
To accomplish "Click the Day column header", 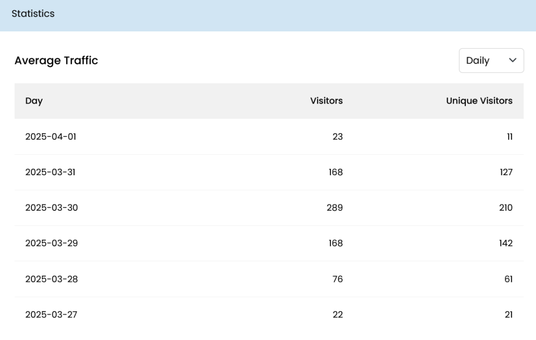I will coord(34,101).
